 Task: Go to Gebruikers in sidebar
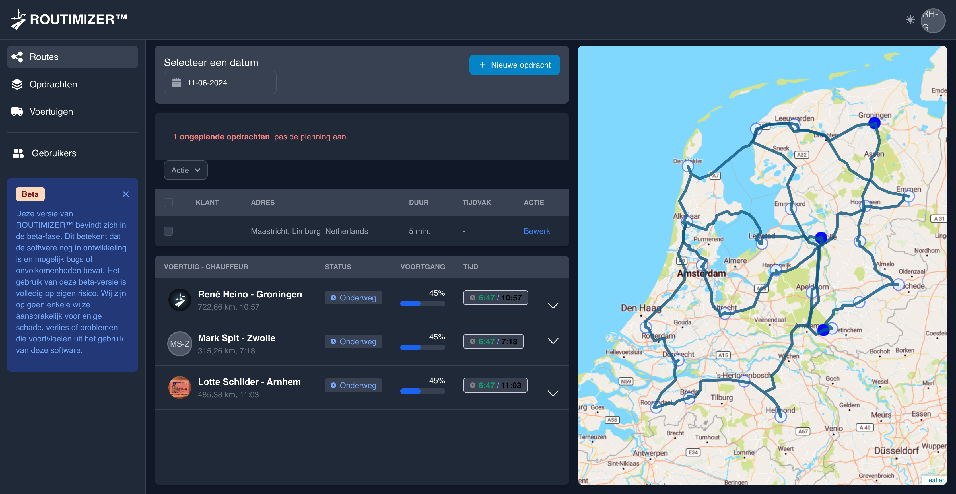pyautogui.click(x=53, y=153)
